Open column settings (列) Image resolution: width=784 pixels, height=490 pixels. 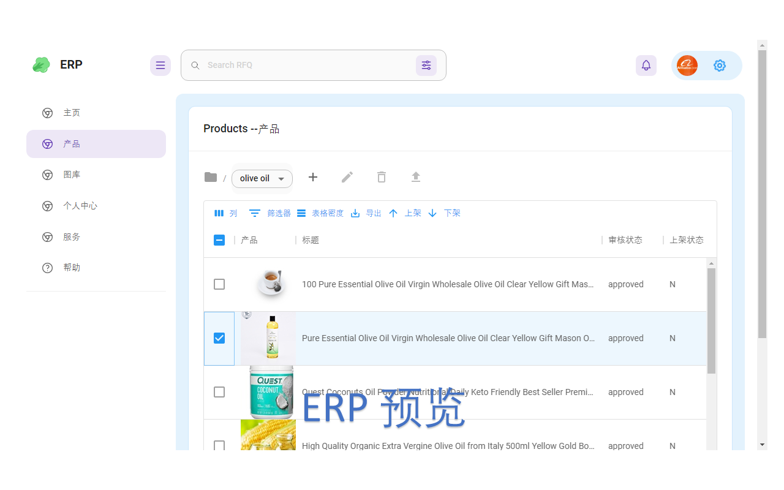point(225,213)
